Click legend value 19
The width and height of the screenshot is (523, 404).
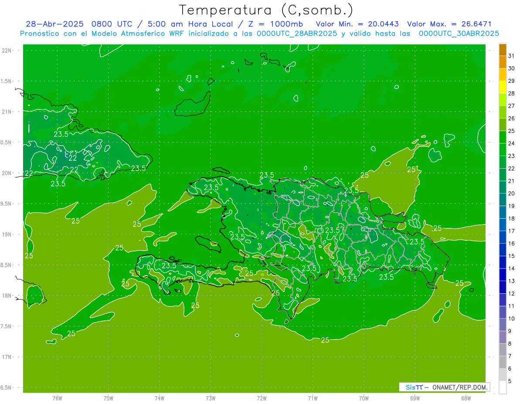(x=511, y=206)
